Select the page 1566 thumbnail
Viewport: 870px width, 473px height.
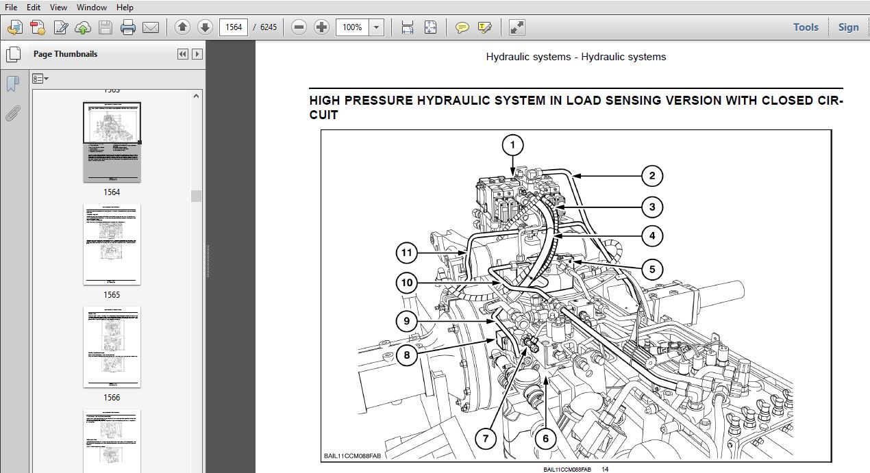point(112,347)
